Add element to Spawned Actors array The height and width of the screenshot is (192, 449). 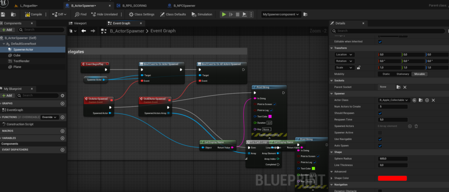click(410, 126)
